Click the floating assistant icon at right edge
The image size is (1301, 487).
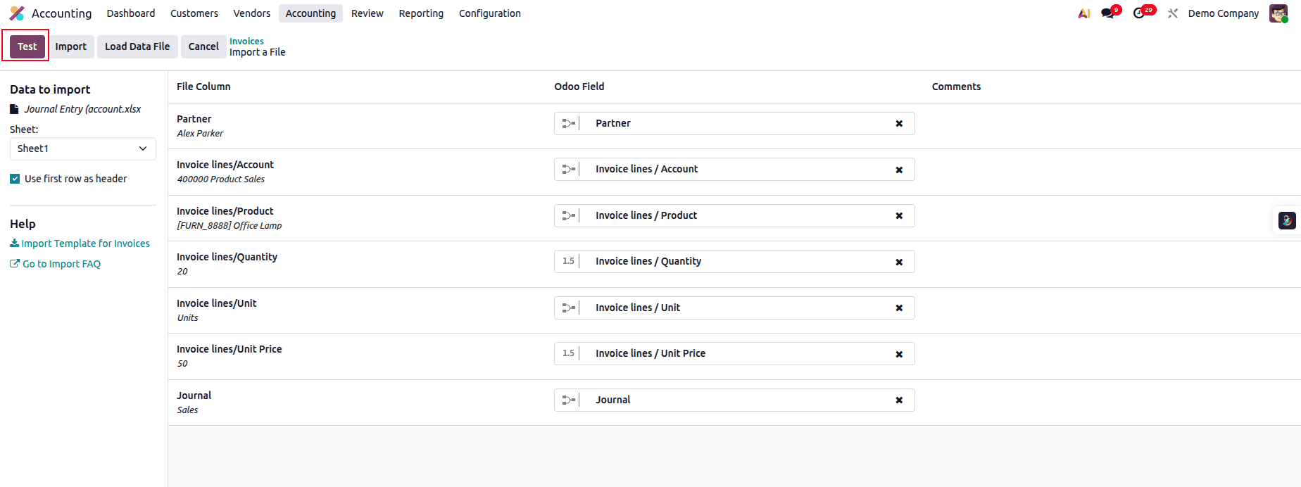click(1287, 220)
